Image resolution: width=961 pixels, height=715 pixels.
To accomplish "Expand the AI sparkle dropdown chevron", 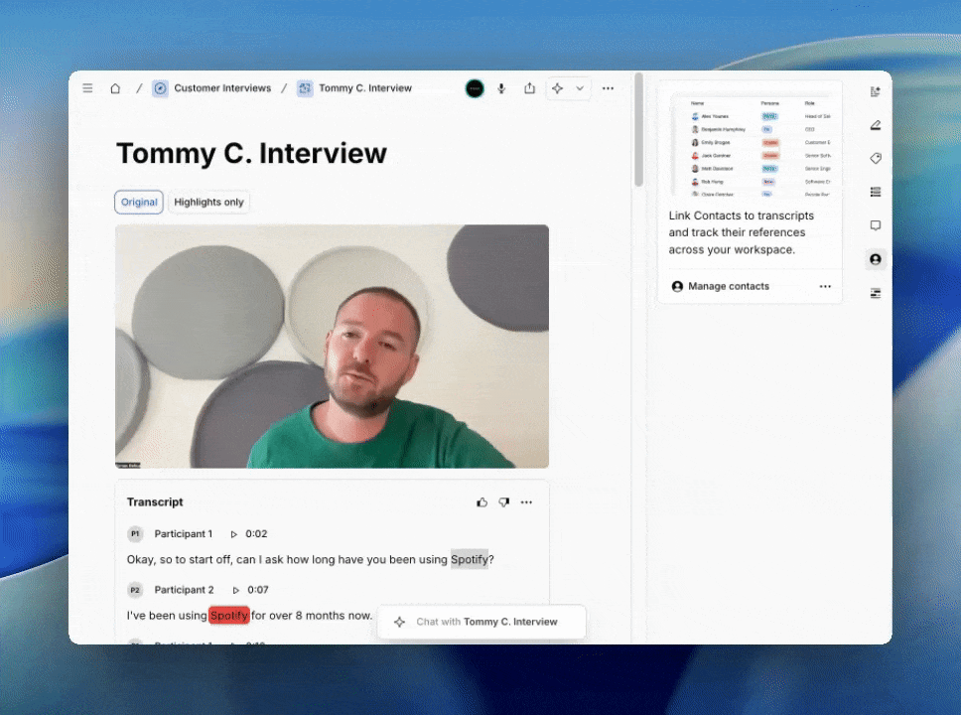I will click(580, 88).
